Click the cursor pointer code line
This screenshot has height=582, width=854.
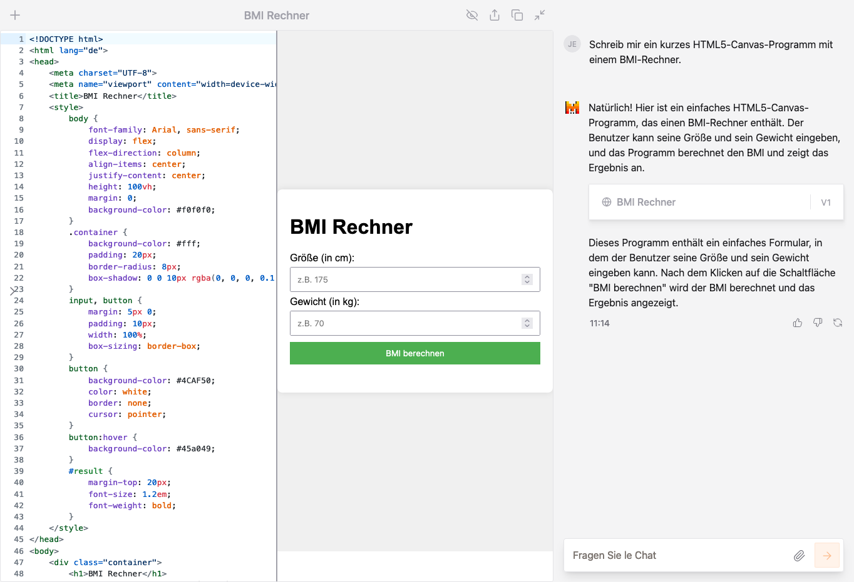(x=127, y=414)
